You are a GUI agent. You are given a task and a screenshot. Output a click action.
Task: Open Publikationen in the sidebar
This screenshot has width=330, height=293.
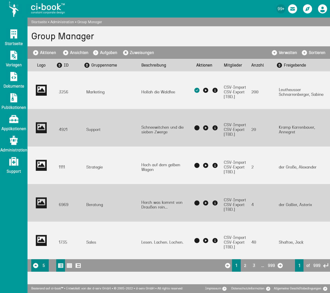pyautogui.click(x=14, y=102)
